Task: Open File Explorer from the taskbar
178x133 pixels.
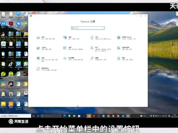Action: pos(74,116)
